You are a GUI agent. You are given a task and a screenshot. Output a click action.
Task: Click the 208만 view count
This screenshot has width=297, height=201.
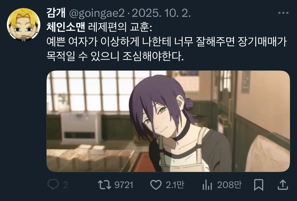(x=229, y=185)
